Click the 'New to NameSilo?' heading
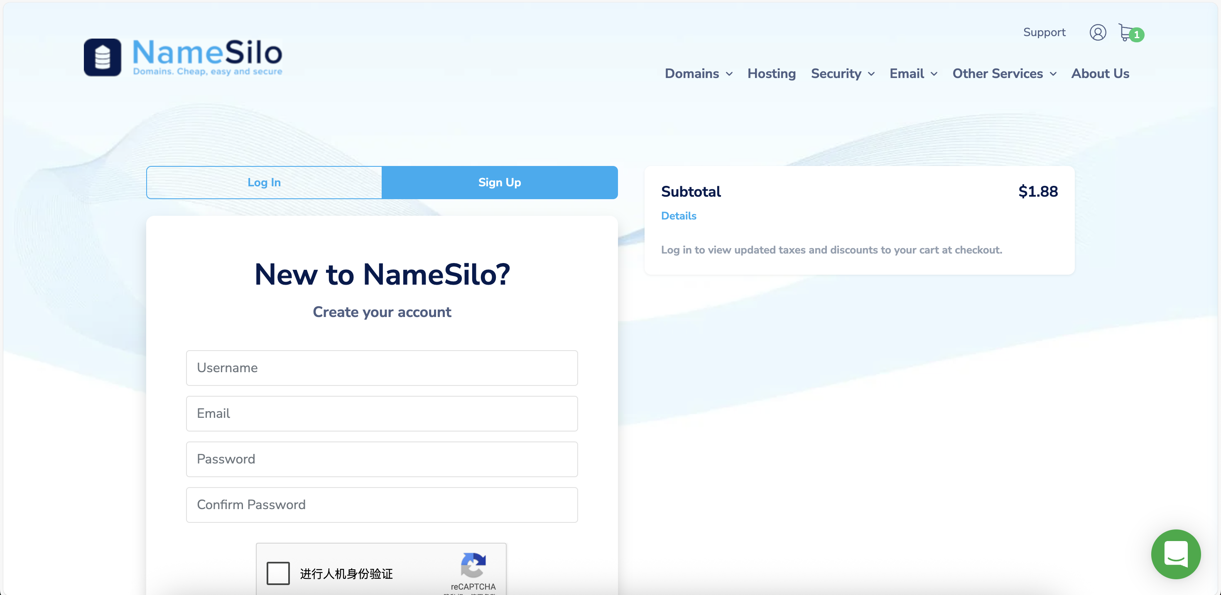Screen dimensions: 1221x595 pos(382,274)
